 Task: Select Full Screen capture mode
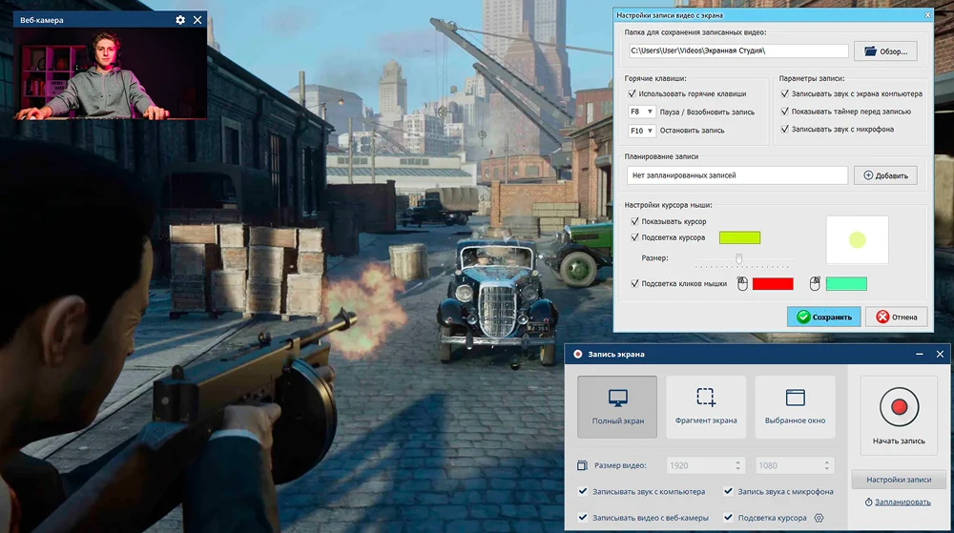[x=617, y=405]
